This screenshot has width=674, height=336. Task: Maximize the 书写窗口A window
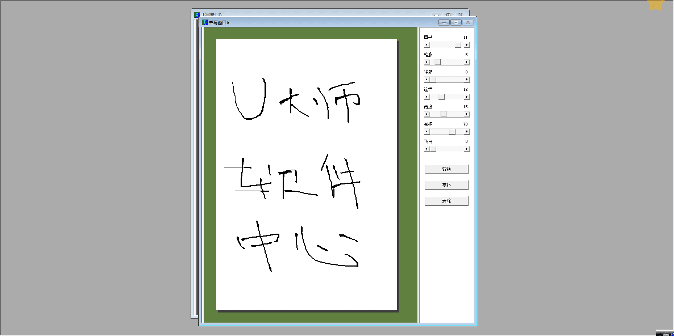click(456, 22)
